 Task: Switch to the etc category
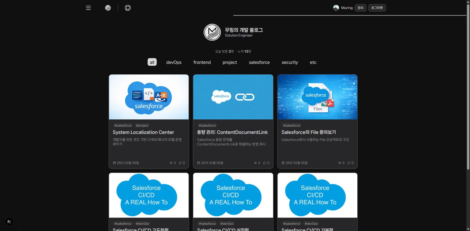(313, 62)
